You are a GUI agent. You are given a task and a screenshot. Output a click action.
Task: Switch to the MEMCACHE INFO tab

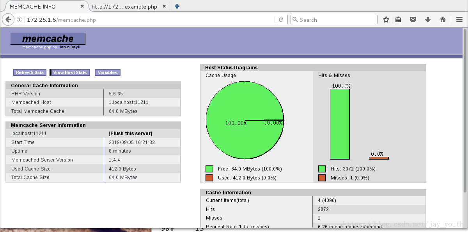(x=44, y=7)
